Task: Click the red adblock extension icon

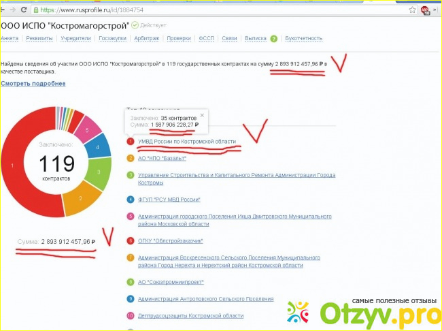Action: point(424,10)
